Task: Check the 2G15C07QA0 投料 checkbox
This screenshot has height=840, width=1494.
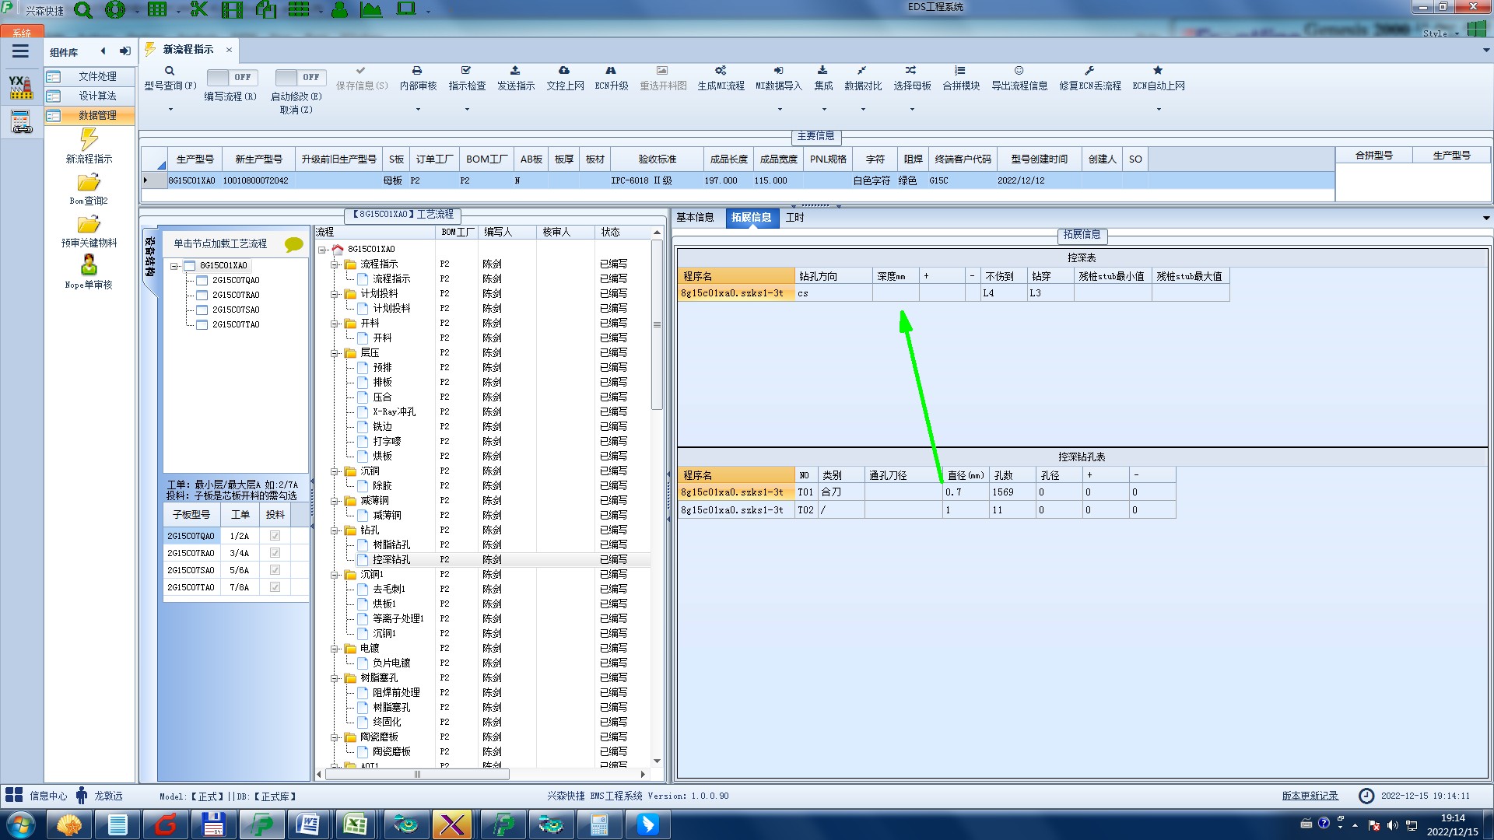Action: 275,536
